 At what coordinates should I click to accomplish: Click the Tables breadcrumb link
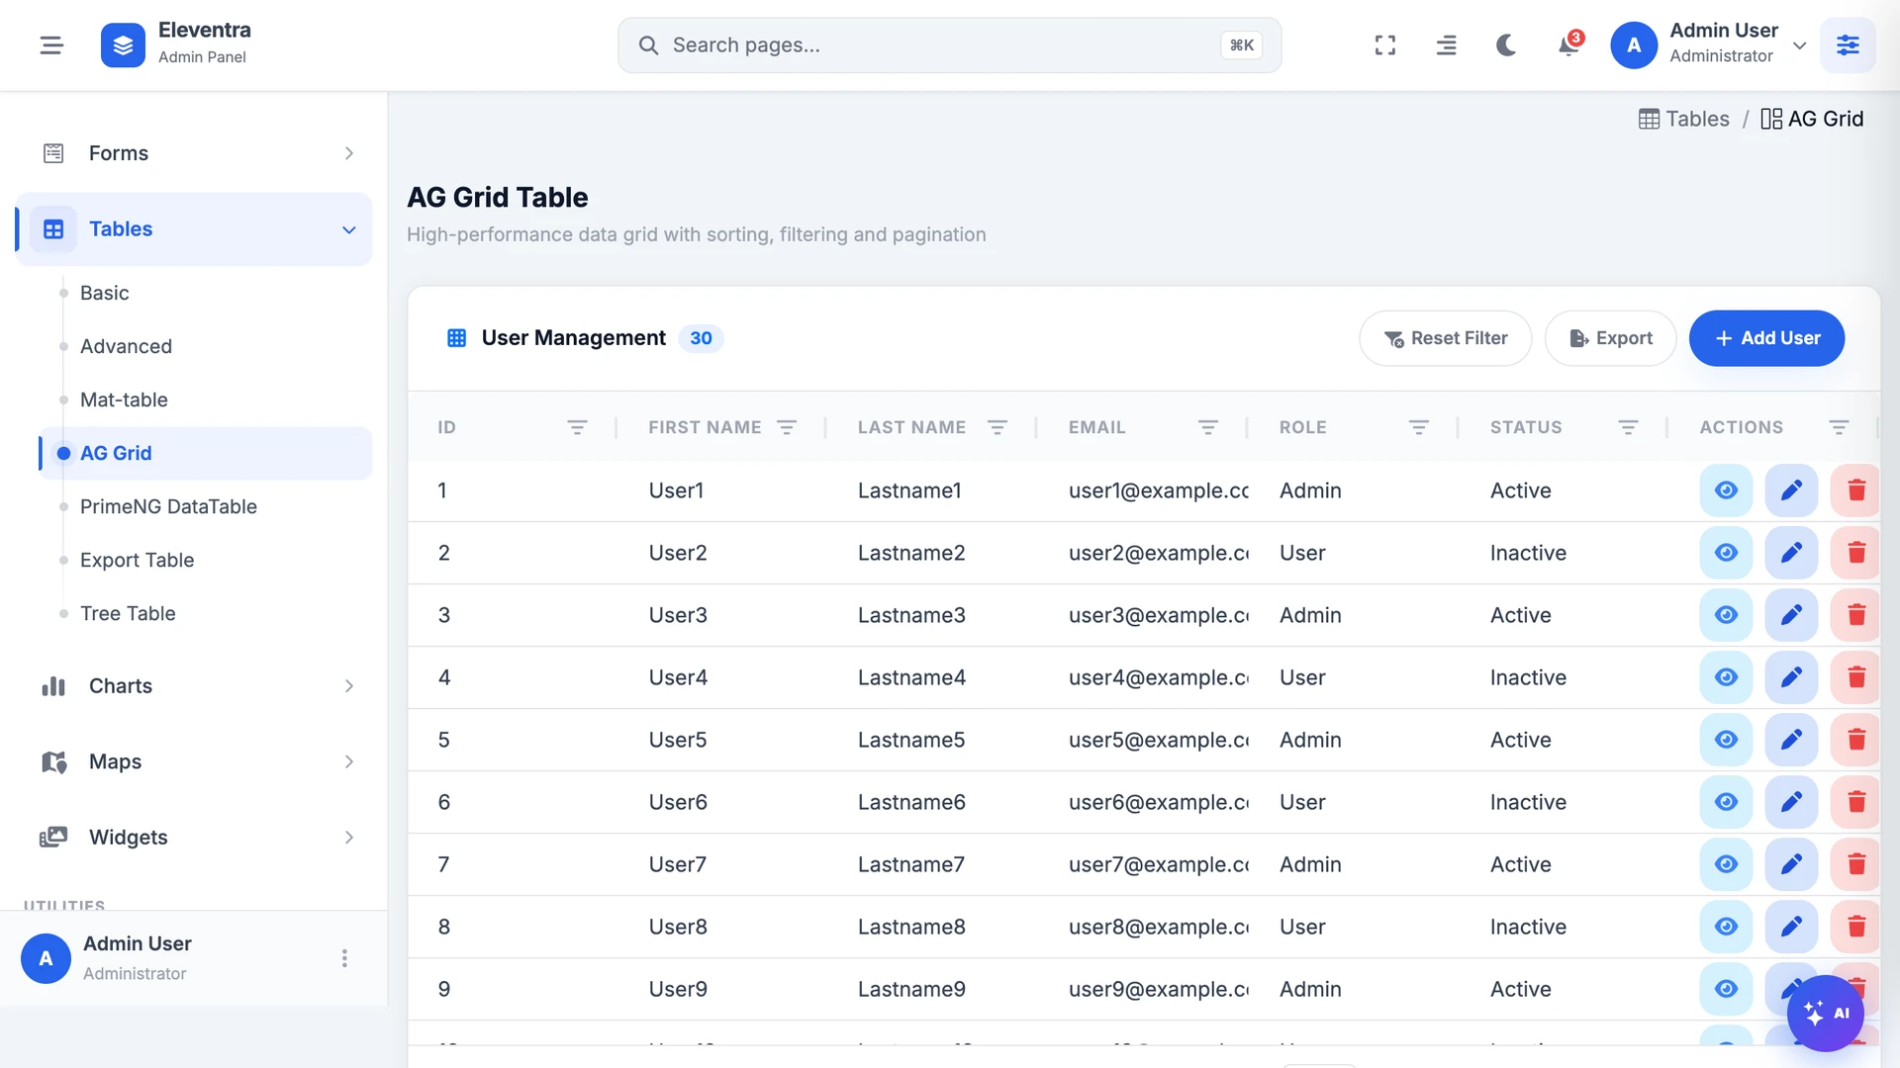tap(1684, 119)
